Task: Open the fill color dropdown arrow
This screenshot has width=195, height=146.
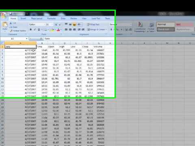Action: click(x=55, y=30)
